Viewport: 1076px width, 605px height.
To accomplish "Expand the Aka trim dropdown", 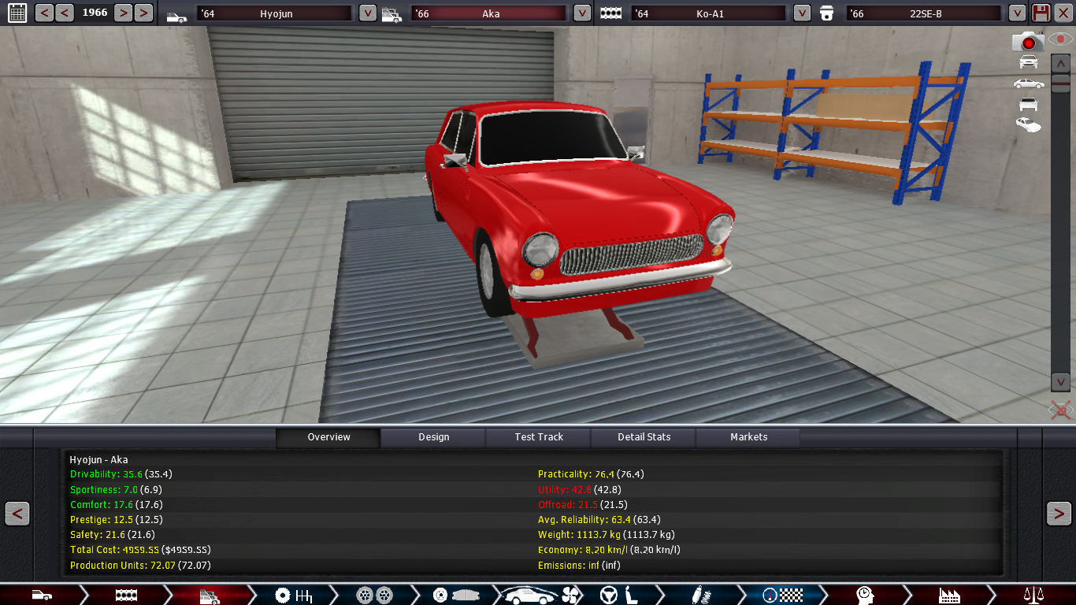I will [581, 13].
